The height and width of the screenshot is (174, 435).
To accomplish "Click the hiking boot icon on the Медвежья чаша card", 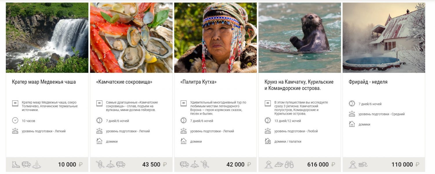I will coord(16,164).
